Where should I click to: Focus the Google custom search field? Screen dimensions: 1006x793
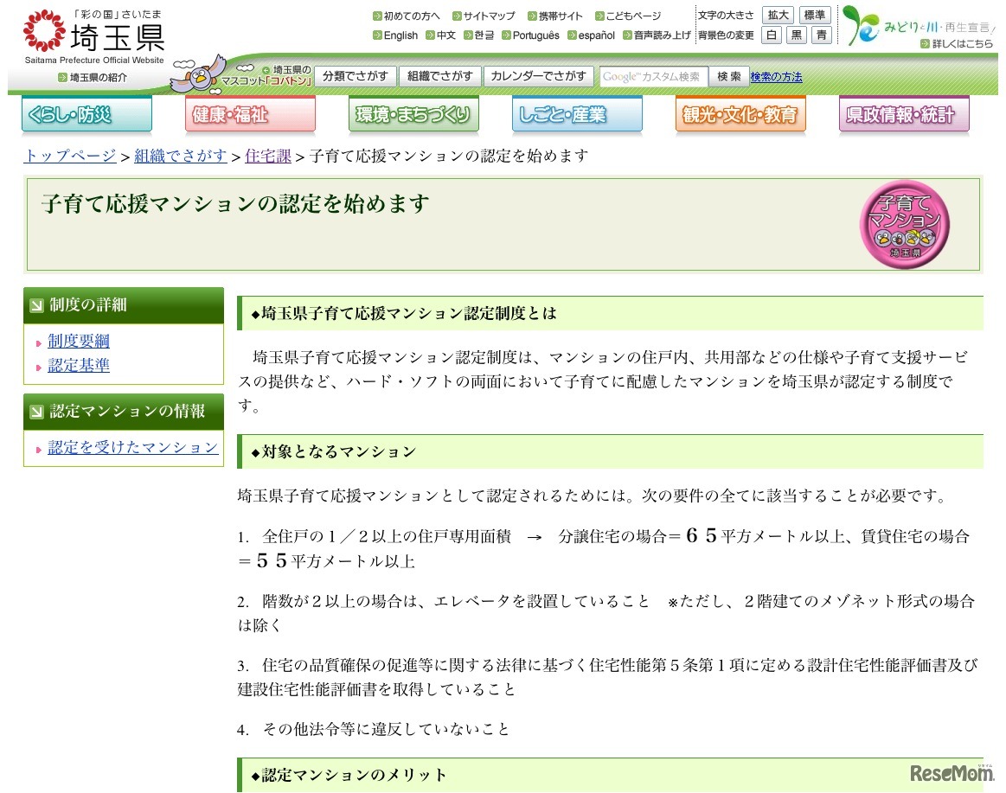tap(652, 77)
